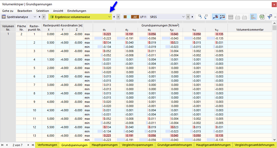
Task: Go to next load case arrow
Action: point(192,17)
